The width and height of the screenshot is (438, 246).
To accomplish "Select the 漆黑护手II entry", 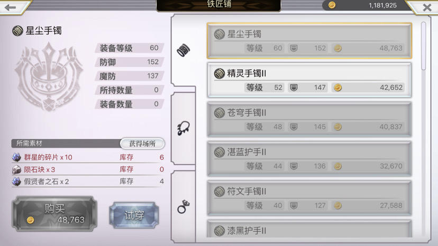I will tap(309, 229).
